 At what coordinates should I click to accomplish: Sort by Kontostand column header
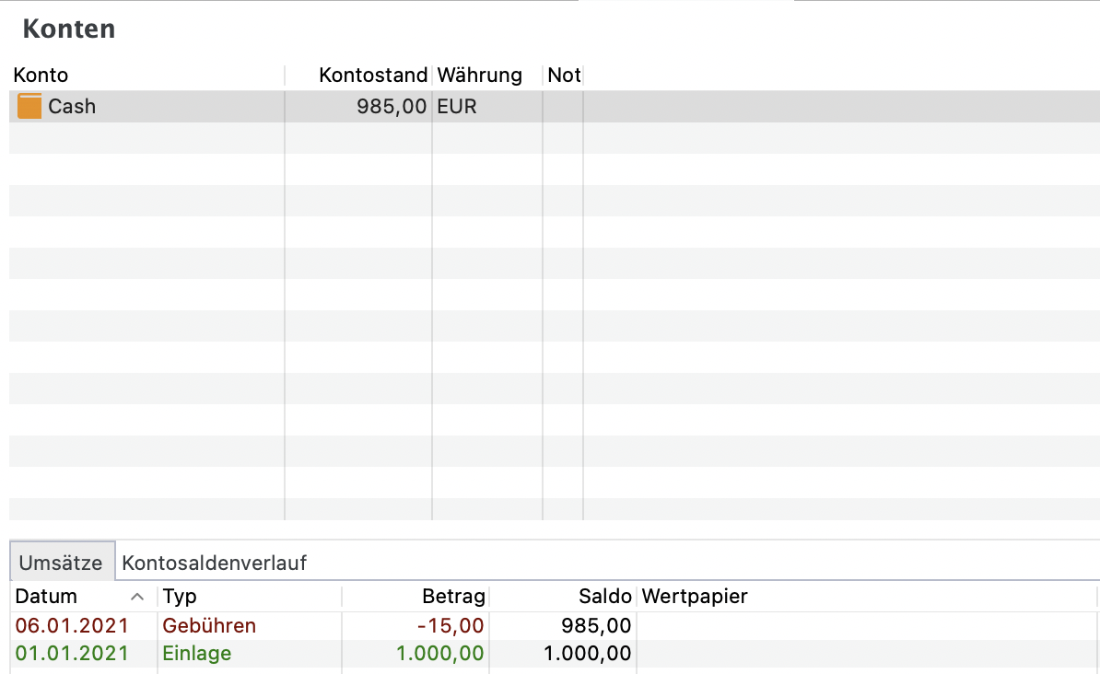[x=373, y=76]
